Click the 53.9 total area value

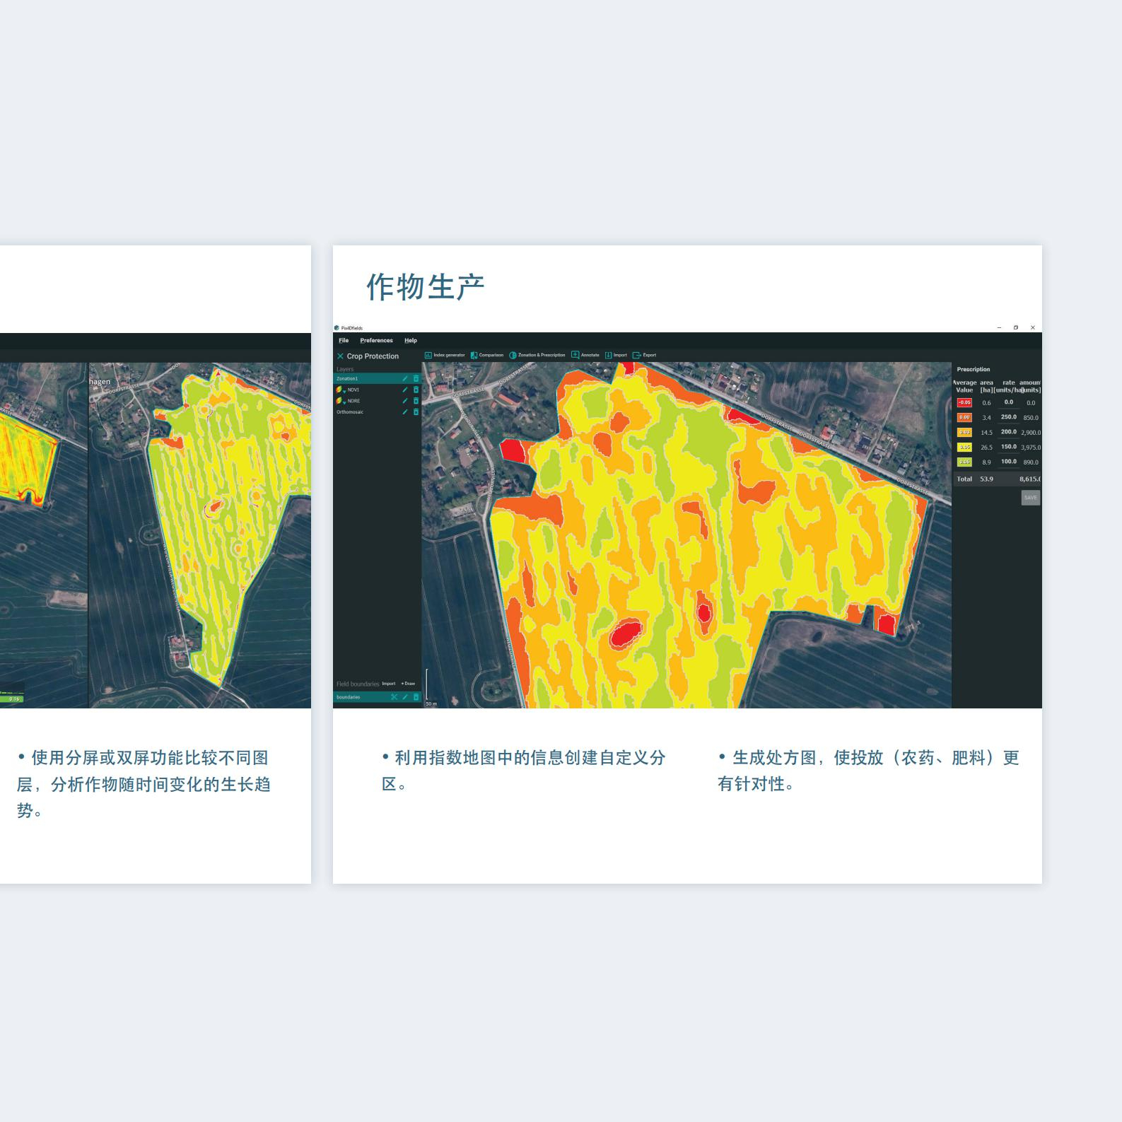986,479
